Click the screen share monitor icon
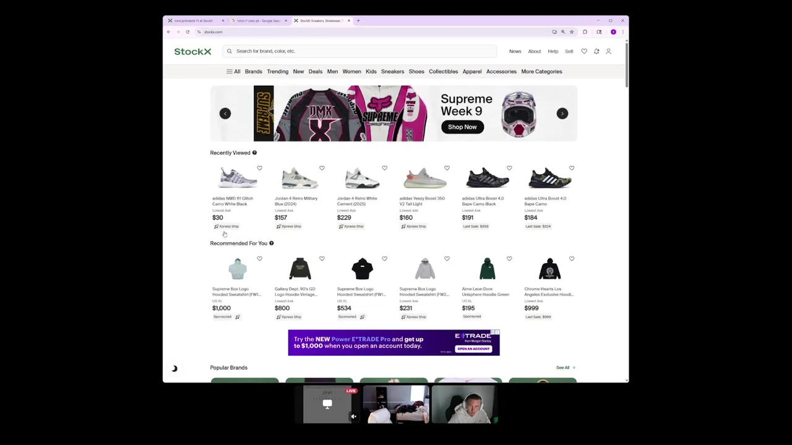Viewport: 792px width, 445px height. click(x=327, y=404)
